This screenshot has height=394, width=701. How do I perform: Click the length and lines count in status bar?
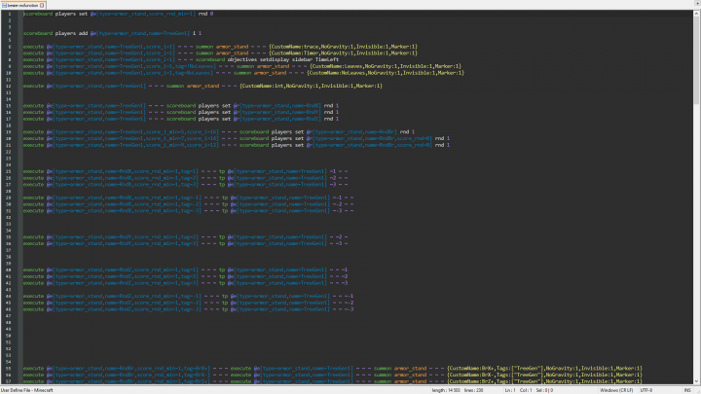pyautogui.click(x=456, y=390)
